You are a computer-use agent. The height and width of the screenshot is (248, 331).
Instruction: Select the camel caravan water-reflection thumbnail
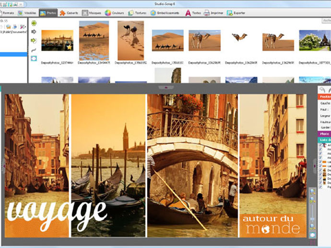pos(94,40)
